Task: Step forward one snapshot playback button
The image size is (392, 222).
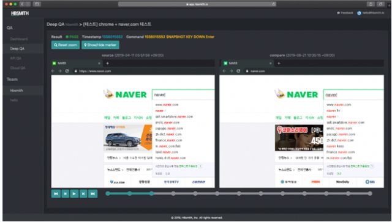Action: click(x=83, y=193)
